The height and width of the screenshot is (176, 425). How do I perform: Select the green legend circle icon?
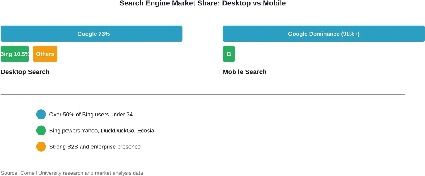[41, 131]
